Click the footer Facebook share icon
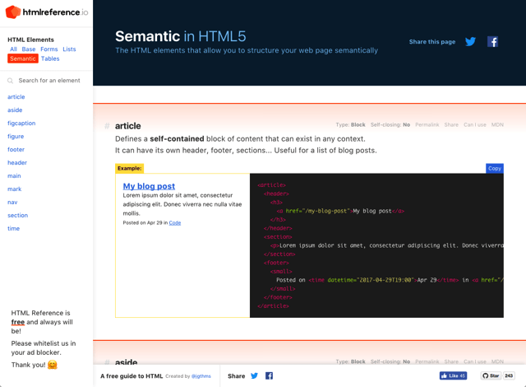Screen dimensions: 526x387 tap(269, 375)
